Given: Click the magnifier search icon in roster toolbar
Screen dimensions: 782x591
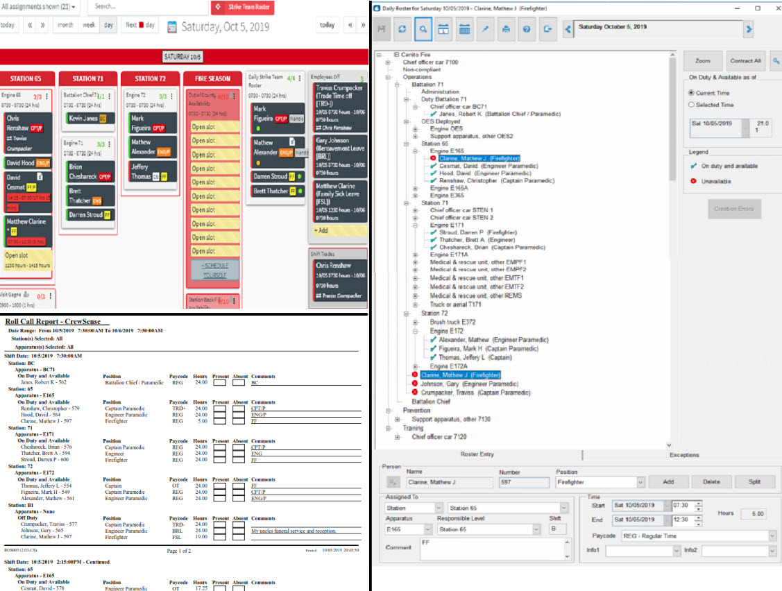Looking at the screenshot, I should pyautogui.click(x=423, y=29).
